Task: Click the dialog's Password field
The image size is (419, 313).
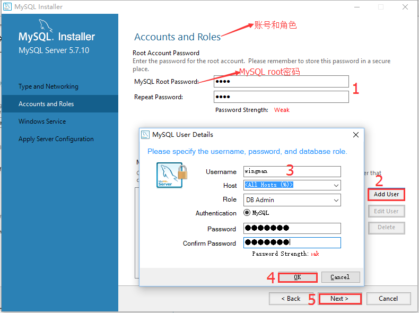Action: [292, 228]
